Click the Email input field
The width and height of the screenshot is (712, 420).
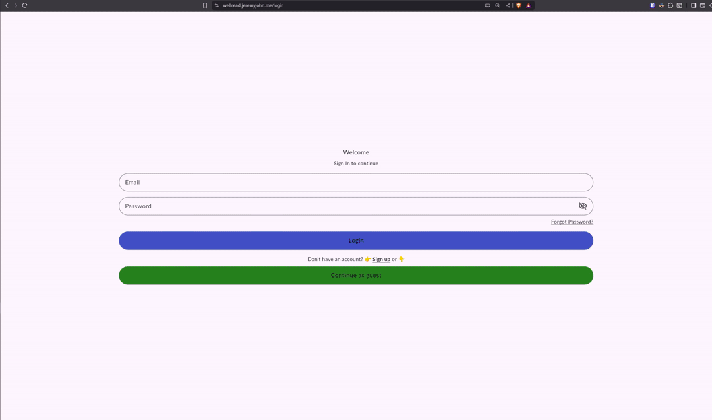coord(356,183)
